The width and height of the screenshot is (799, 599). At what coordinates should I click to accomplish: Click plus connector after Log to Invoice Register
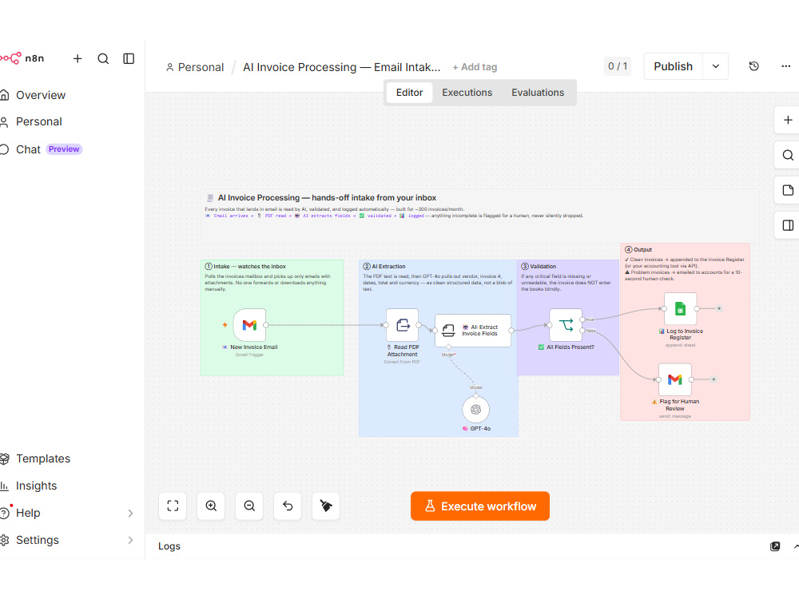pyautogui.click(x=719, y=308)
